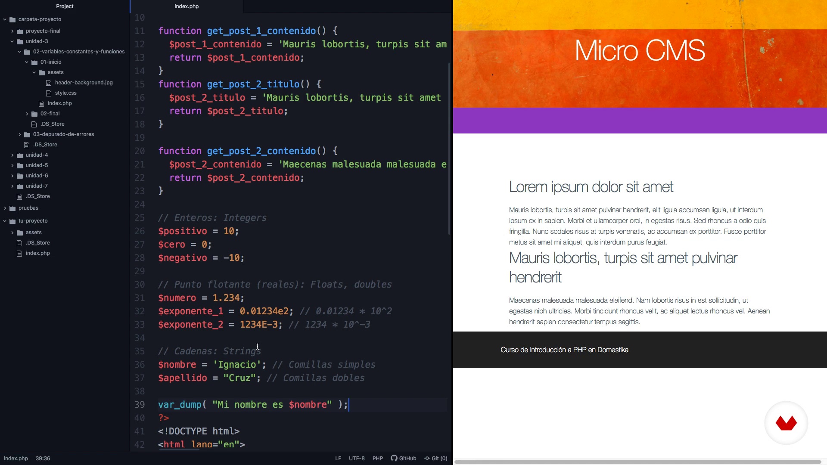Select .DS_Store inside tu-proyecto
This screenshot has height=465, width=827.
37,243
